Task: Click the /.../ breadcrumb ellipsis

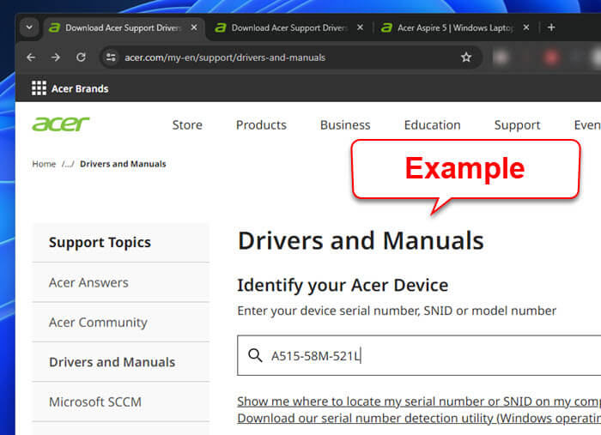Action: 68,164
